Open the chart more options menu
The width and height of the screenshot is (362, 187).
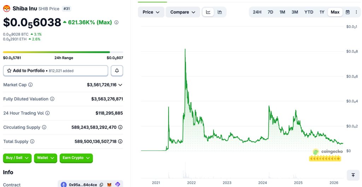356,12
